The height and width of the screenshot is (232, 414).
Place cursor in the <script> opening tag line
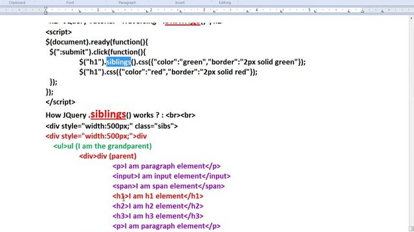59,32
